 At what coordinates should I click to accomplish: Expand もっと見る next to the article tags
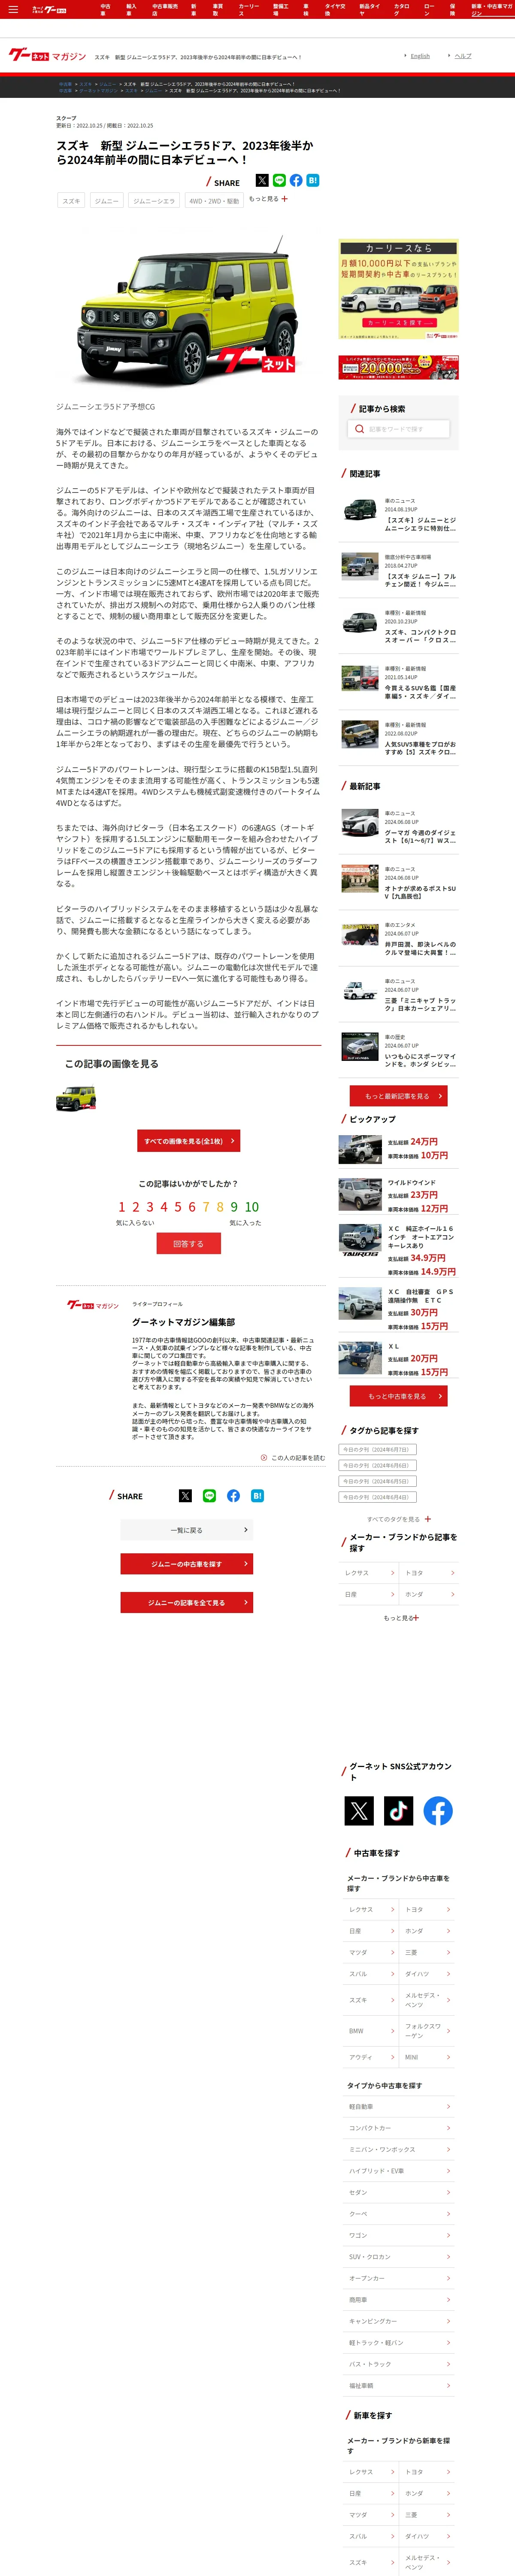coord(268,199)
